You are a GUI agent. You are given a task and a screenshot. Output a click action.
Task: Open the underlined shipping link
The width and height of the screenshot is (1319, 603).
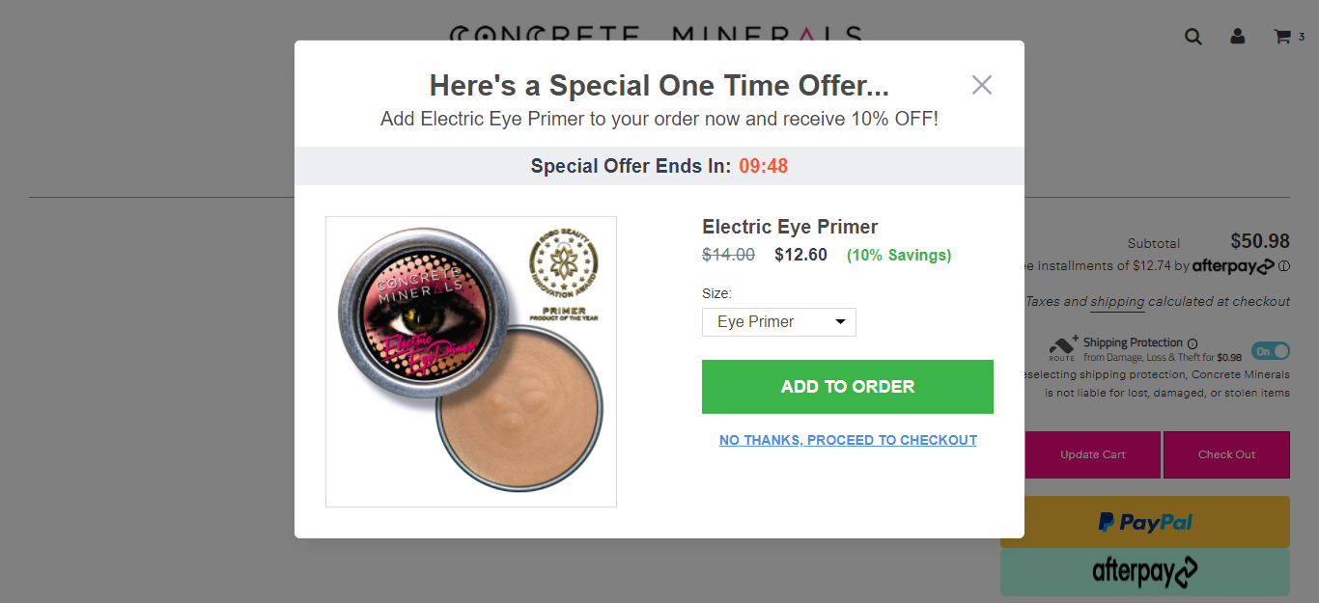click(x=1117, y=302)
